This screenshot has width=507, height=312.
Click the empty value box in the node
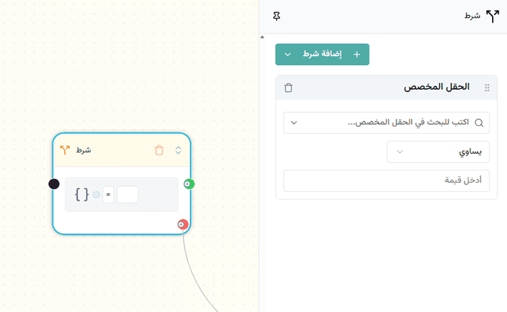pos(128,194)
